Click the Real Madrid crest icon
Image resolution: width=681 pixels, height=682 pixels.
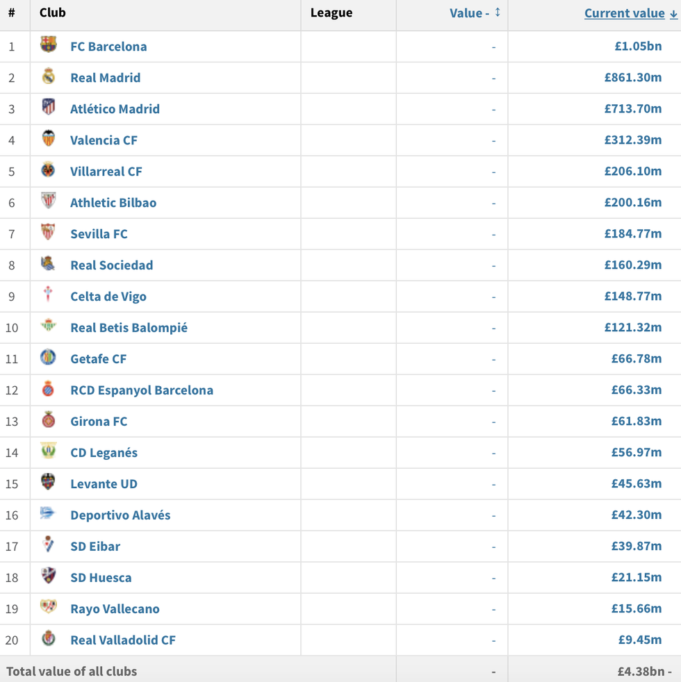[49, 77]
